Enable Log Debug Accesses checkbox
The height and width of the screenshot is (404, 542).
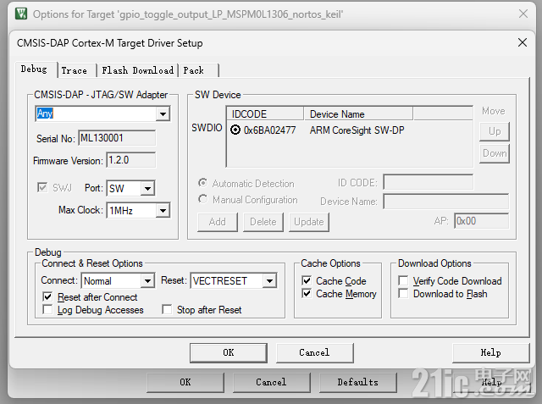click(47, 310)
